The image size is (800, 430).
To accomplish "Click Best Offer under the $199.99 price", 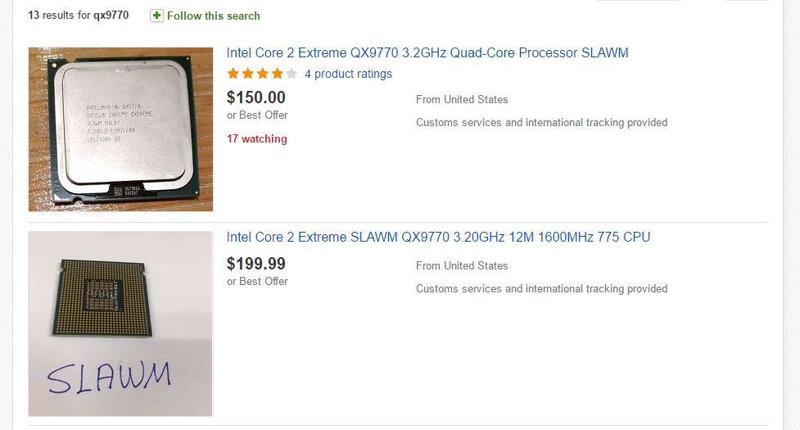I will [x=257, y=282].
